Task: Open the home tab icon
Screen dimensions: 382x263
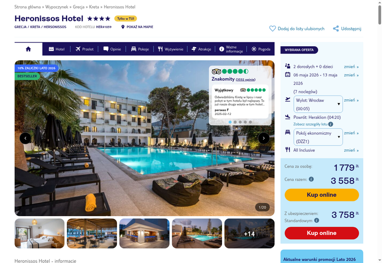Action: pyautogui.click(x=28, y=49)
